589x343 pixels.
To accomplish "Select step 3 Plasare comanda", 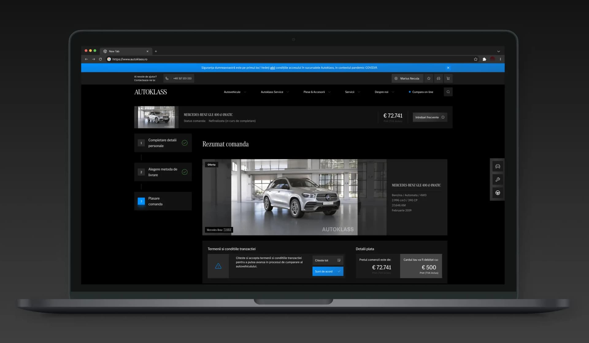I will [x=163, y=201].
